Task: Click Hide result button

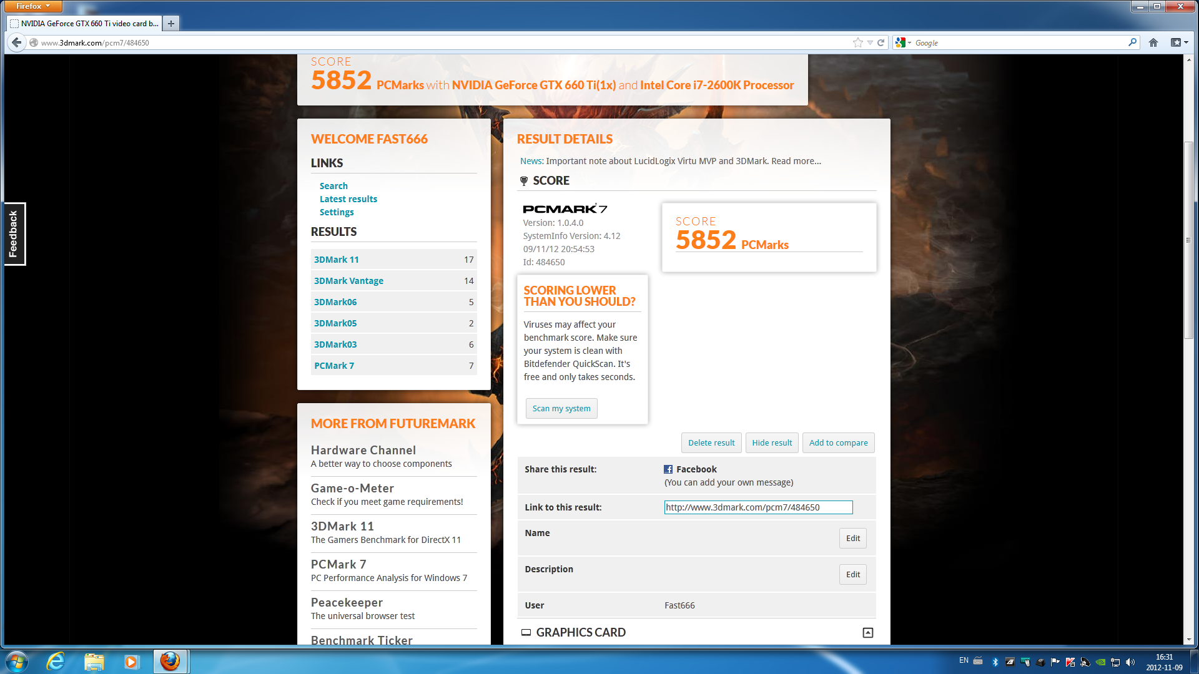Action: [772, 443]
